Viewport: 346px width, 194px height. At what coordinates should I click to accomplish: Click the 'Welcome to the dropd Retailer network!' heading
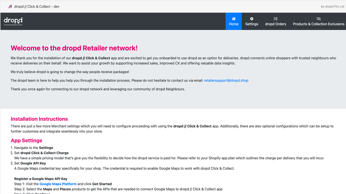[74, 48]
